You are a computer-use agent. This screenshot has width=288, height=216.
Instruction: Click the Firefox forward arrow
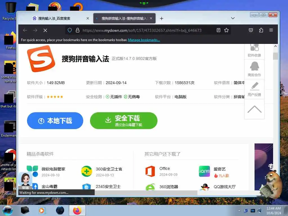pyautogui.click(x=35, y=30)
